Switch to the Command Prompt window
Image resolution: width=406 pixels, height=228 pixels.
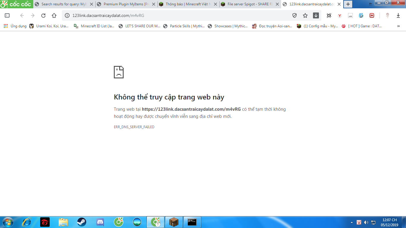point(192,222)
